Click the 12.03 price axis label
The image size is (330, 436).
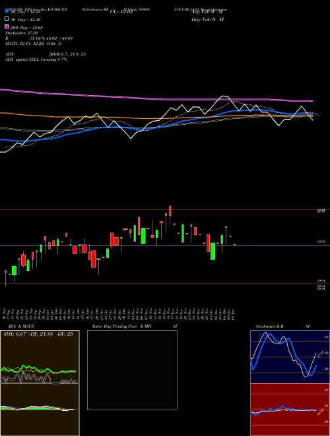click(321, 242)
